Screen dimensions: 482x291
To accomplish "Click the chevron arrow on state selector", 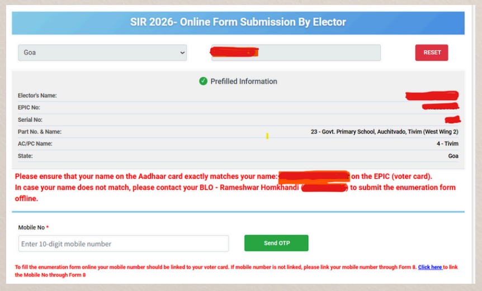I will tap(182, 53).
